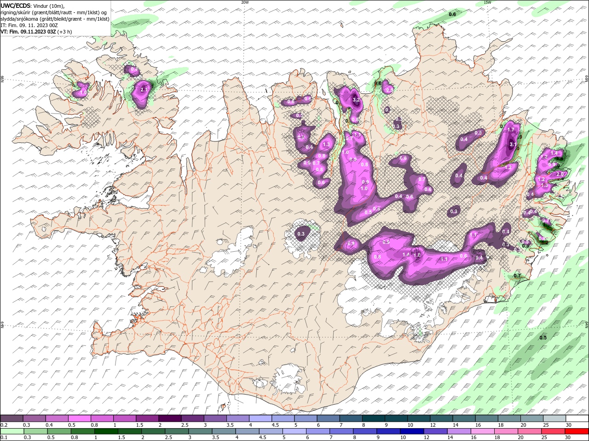Image resolution: width=589 pixels, height=441 pixels.
Task: Select bottom legend deep blue swatch between 10 and 12
Action: (412, 431)
